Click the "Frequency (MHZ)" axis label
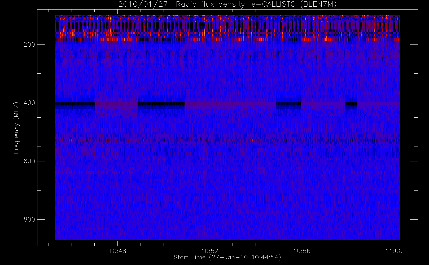Image resolution: width=429 pixels, height=265 pixels. pyautogui.click(x=16, y=128)
